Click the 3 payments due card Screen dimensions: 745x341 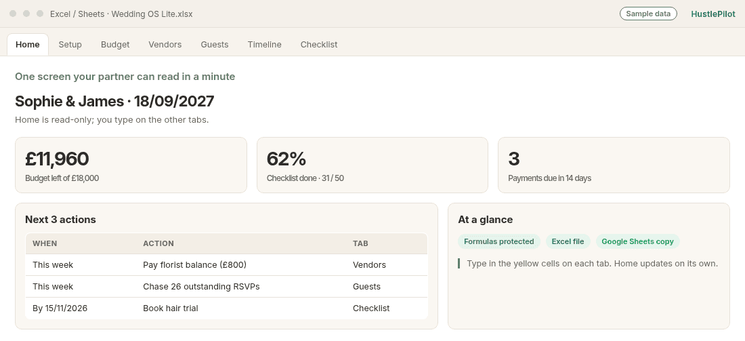(x=614, y=165)
